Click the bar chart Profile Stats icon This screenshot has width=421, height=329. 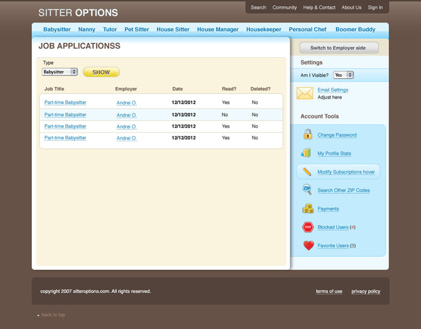click(307, 153)
